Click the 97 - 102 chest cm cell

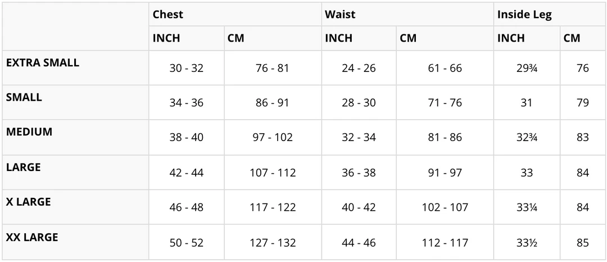tap(273, 138)
